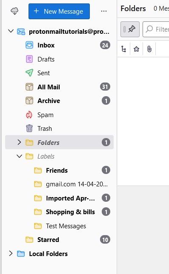Screen dimensions: 169x274
Task: Select the Labels row text
Action: (x=46, y=156)
